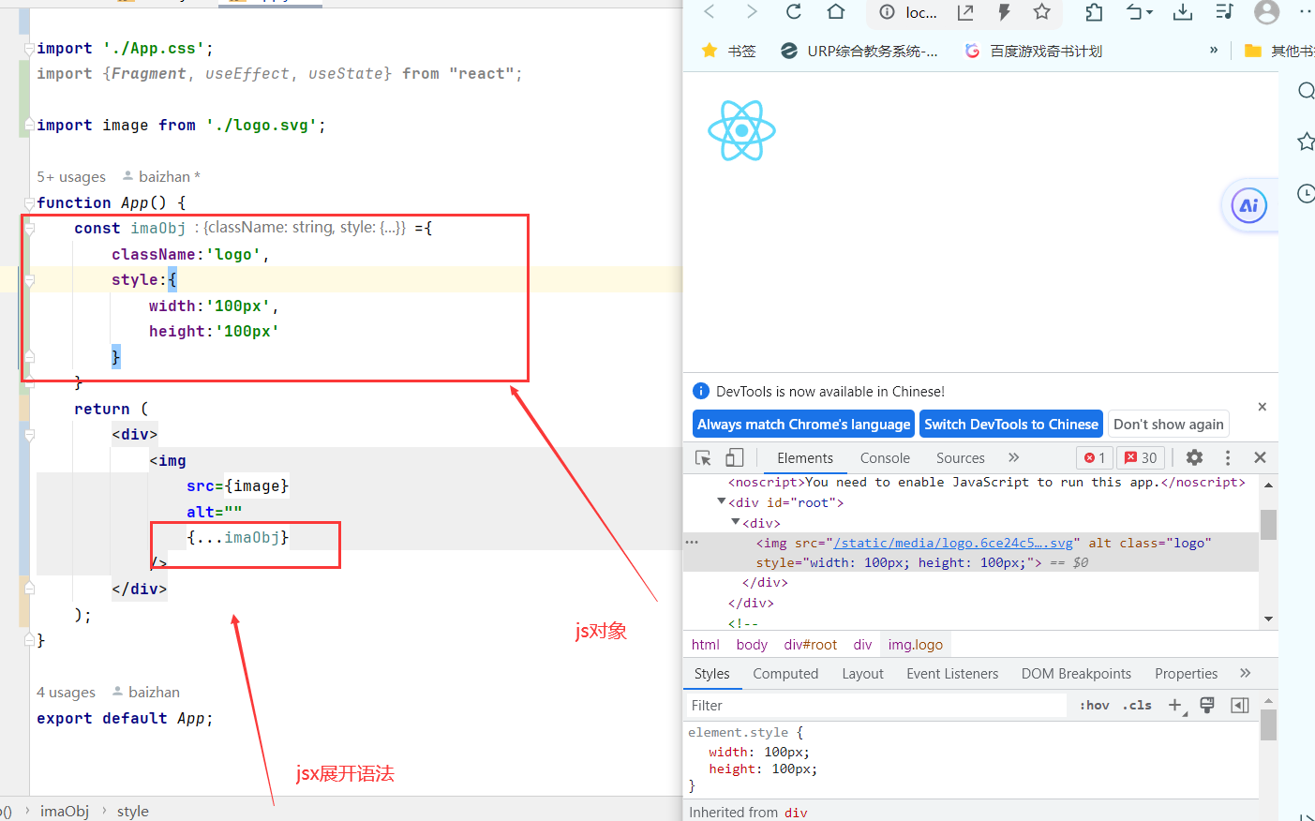Select html in the DOM breadcrumb
Screen dimensions: 1315x821
click(x=705, y=645)
